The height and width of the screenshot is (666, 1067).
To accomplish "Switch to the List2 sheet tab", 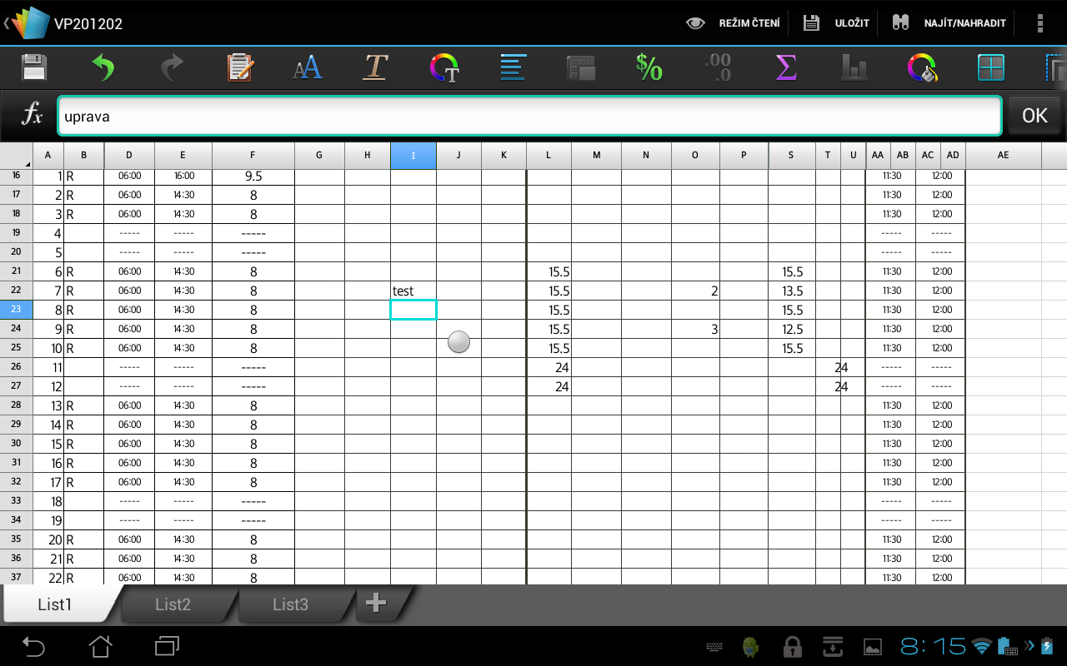I will [x=173, y=604].
